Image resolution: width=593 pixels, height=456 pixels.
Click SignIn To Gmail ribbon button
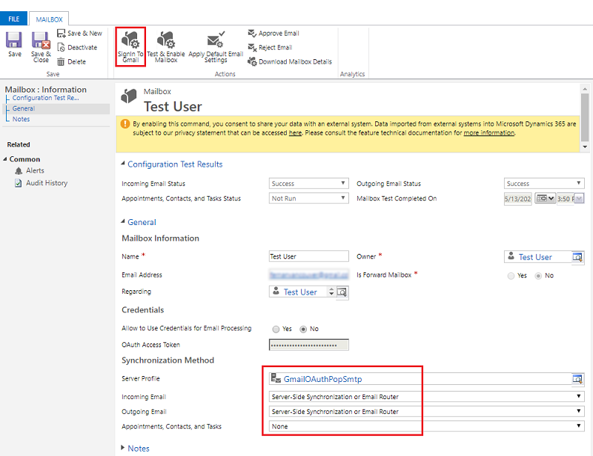pyautogui.click(x=130, y=47)
